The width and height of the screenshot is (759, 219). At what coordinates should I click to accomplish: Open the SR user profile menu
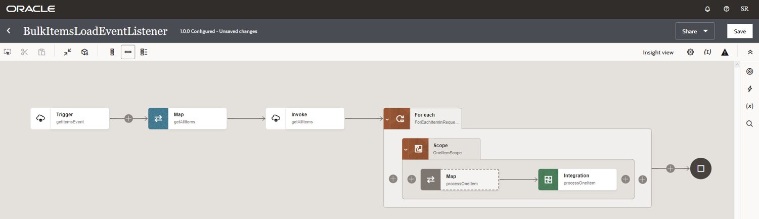coord(745,9)
